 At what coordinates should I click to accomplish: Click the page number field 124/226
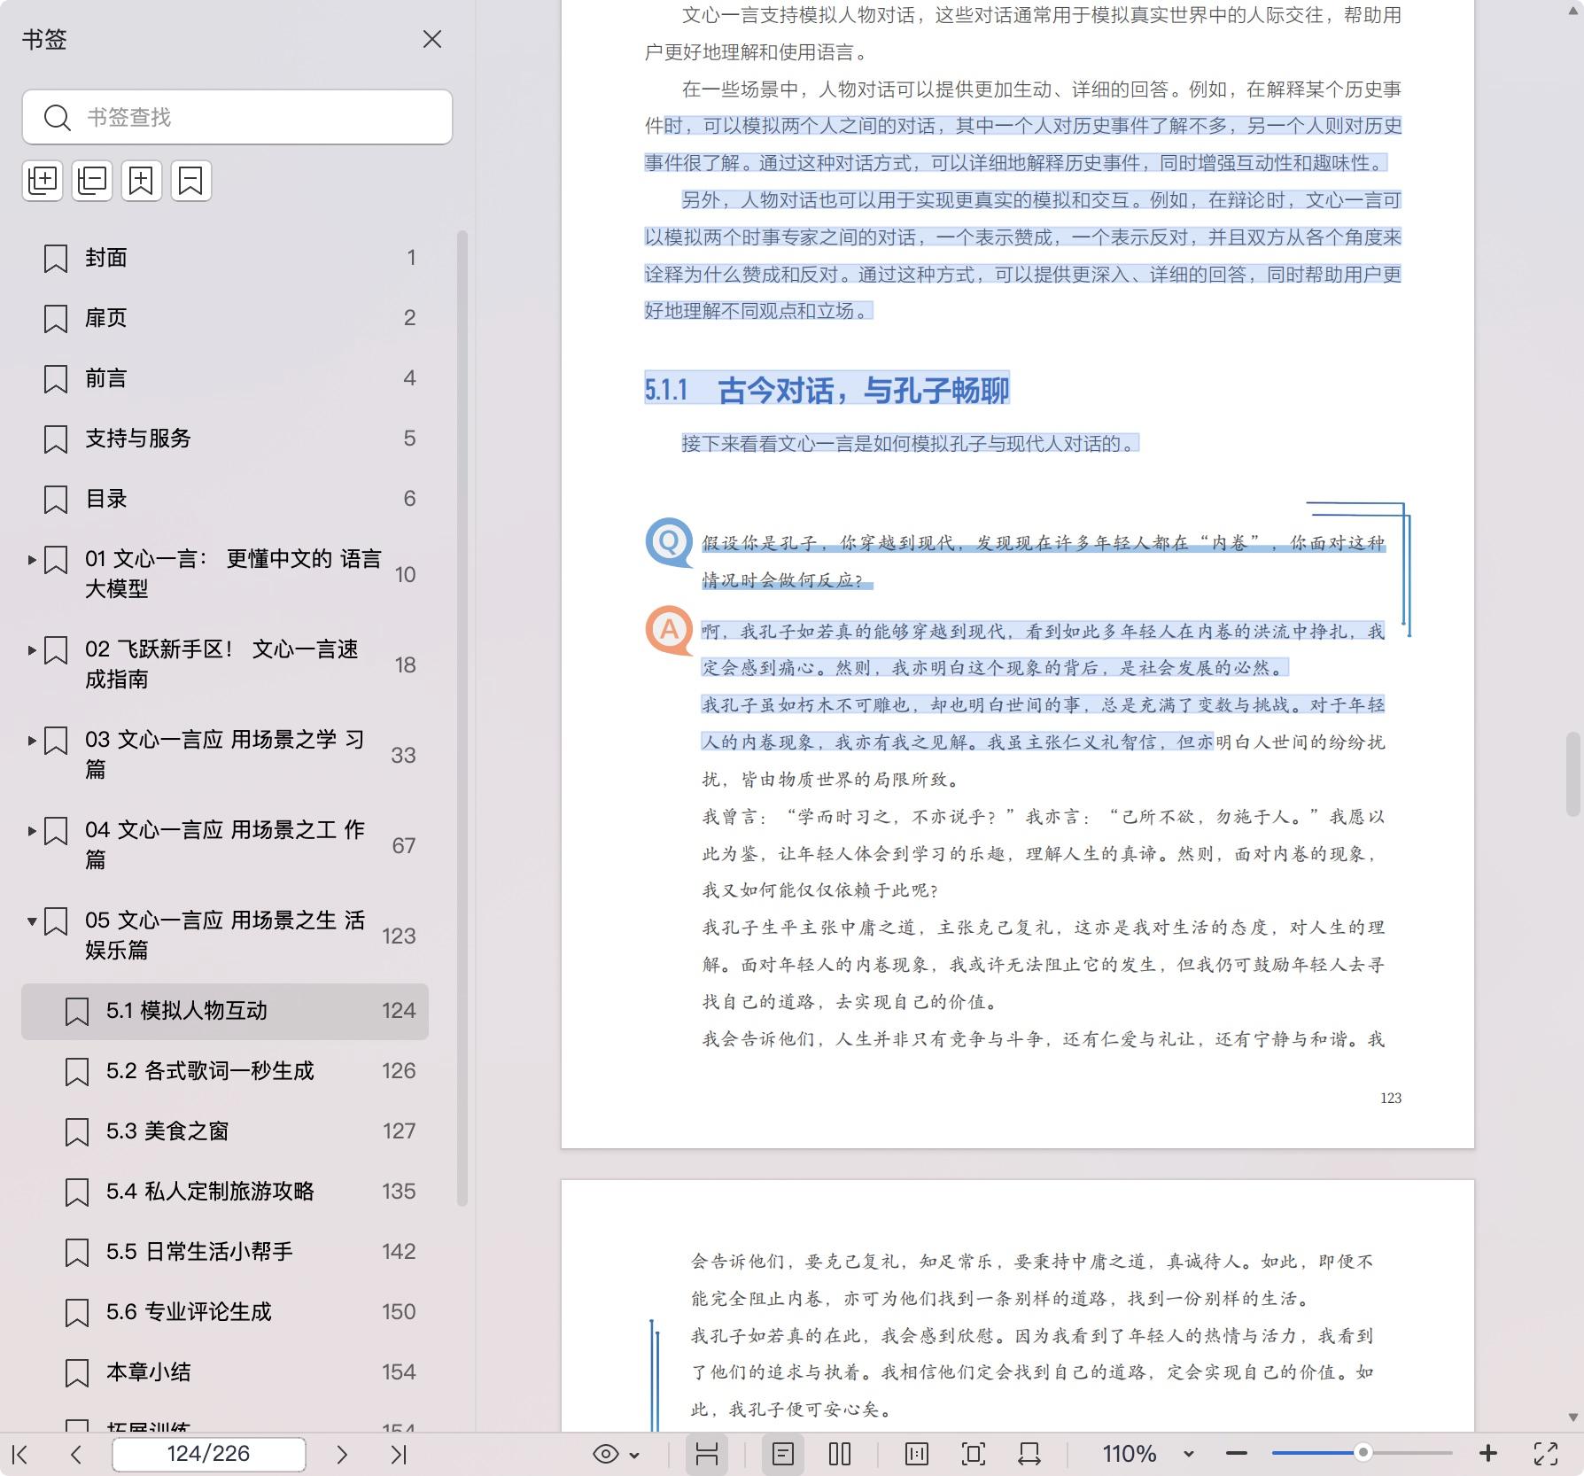(209, 1454)
